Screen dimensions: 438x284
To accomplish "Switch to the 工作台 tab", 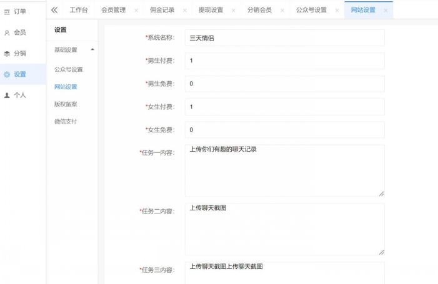I will (79, 10).
